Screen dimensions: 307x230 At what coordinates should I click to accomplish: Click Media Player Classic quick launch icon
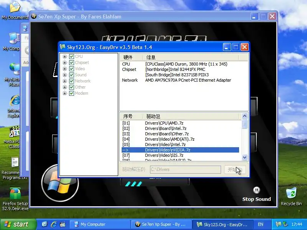[x=63, y=224]
